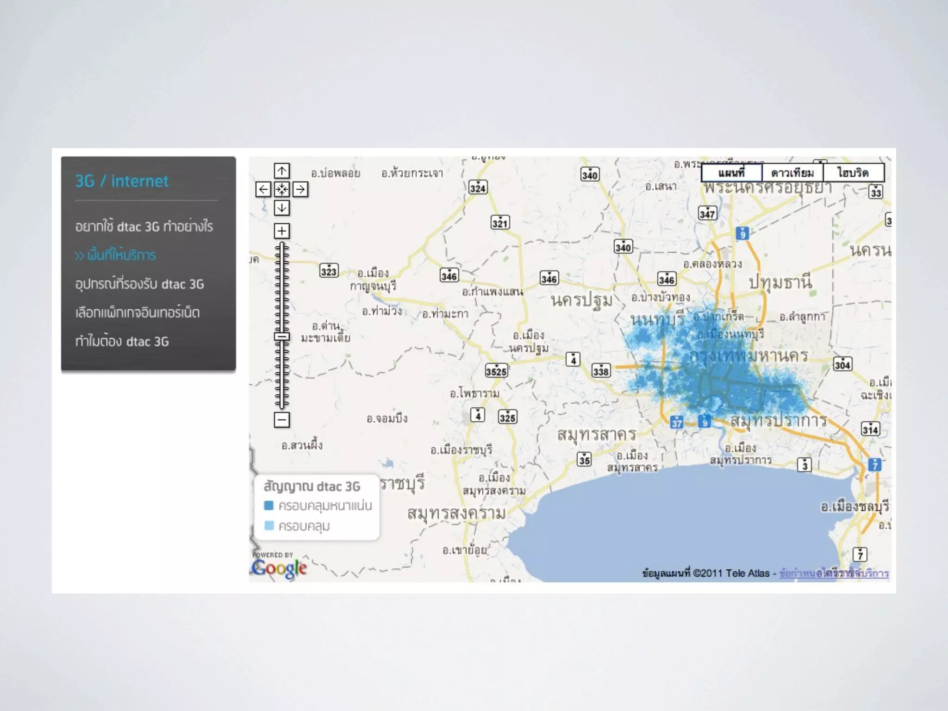Zoom out with the minus button

[281, 420]
